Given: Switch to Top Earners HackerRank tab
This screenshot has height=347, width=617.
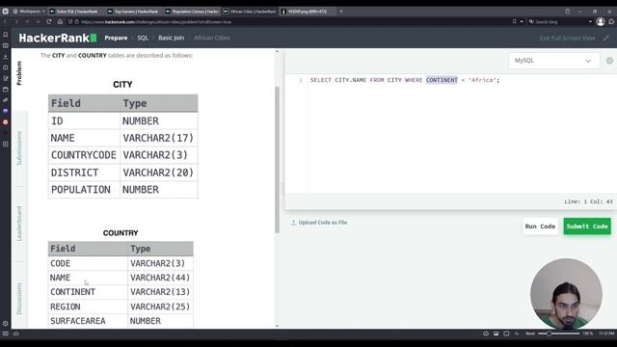Looking at the screenshot, I should [134, 12].
